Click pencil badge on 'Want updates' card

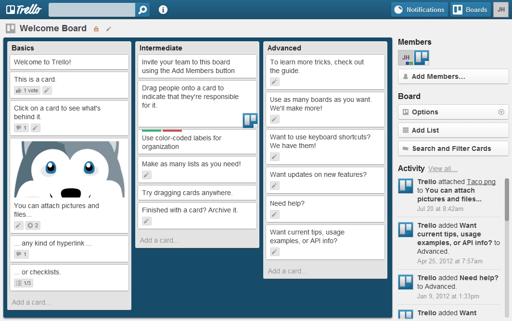click(x=275, y=185)
